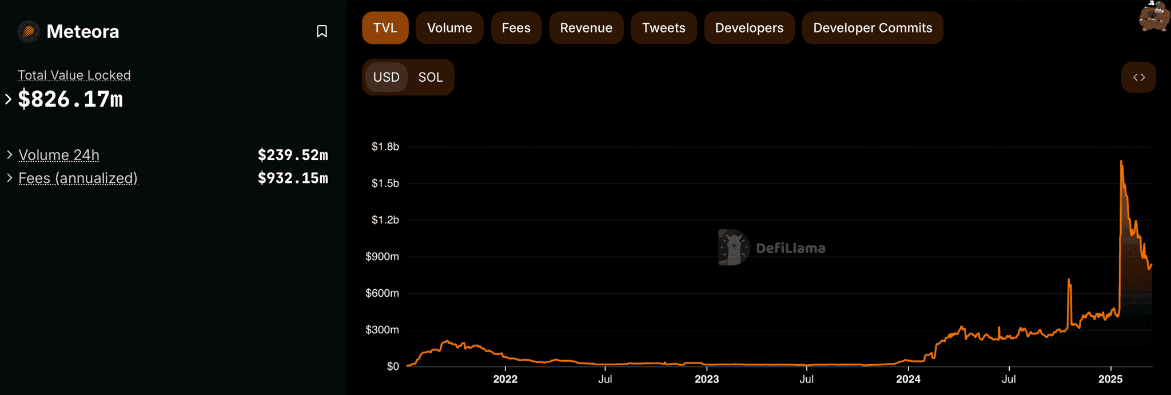Click the 2023 label on x-axis
This screenshot has width=1171, height=395.
coord(707,379)
